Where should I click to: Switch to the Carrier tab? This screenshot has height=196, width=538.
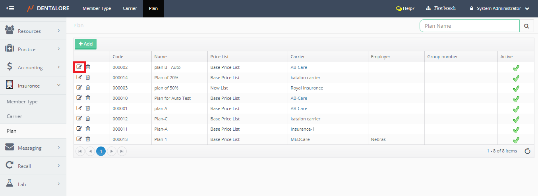(130, 8)
